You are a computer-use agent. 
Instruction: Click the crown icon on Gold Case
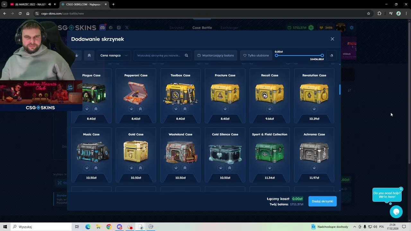click(131, 168)
